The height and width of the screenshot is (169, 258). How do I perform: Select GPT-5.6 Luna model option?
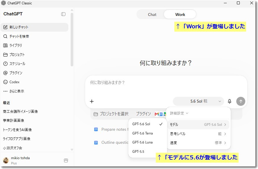[x=148, y=142]
